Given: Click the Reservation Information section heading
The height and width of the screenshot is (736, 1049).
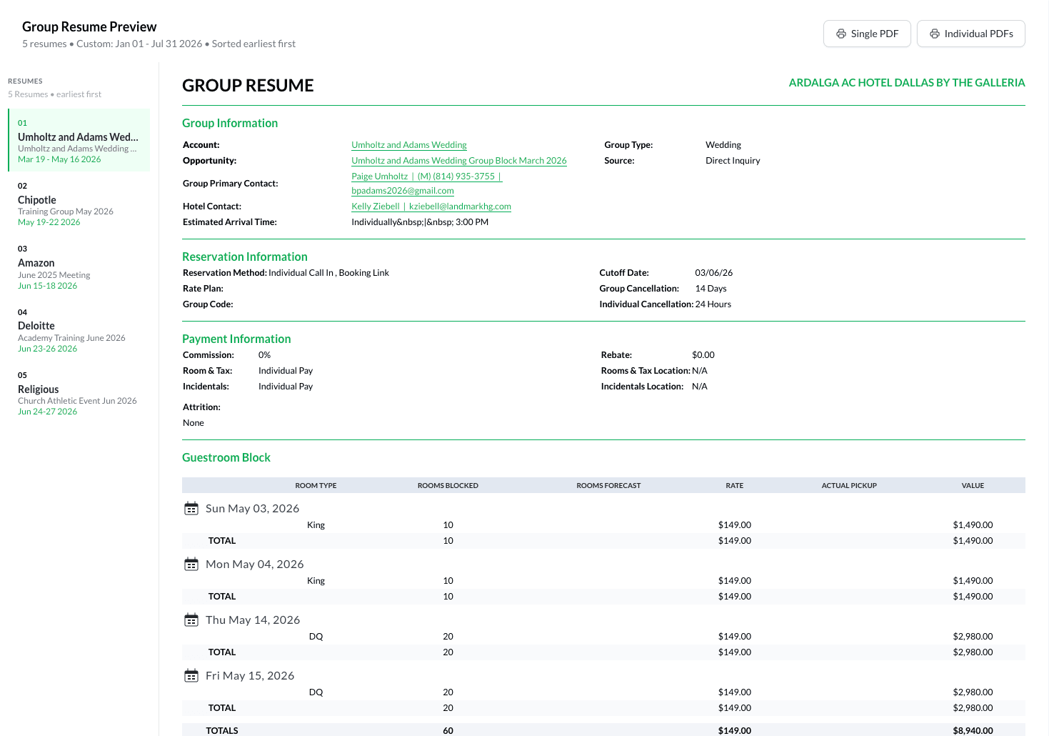Looking at the screenshot, I should 245,257.
